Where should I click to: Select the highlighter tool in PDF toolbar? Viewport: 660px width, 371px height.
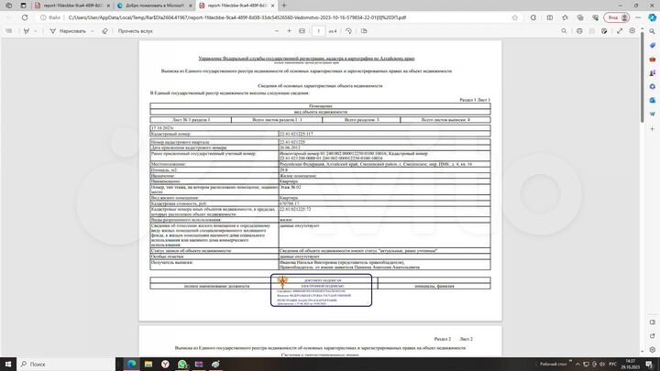pos(27,31)
